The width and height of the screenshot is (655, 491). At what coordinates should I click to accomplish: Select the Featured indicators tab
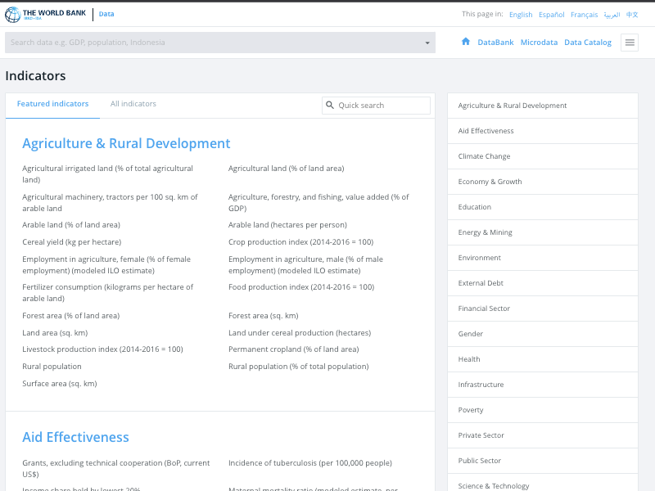tap(52, 104)
